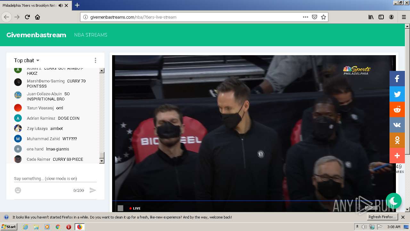Open Firefox hamburger menu

click(404, 17)
